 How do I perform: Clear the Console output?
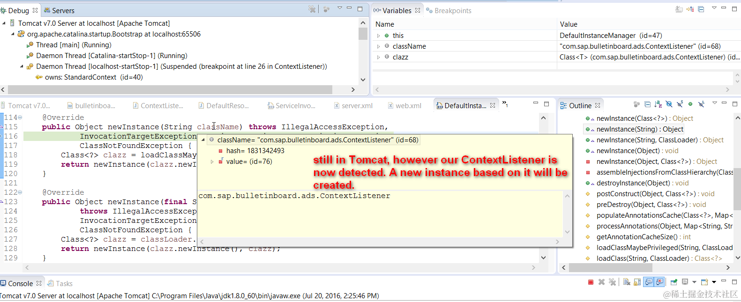coord(627,282)
